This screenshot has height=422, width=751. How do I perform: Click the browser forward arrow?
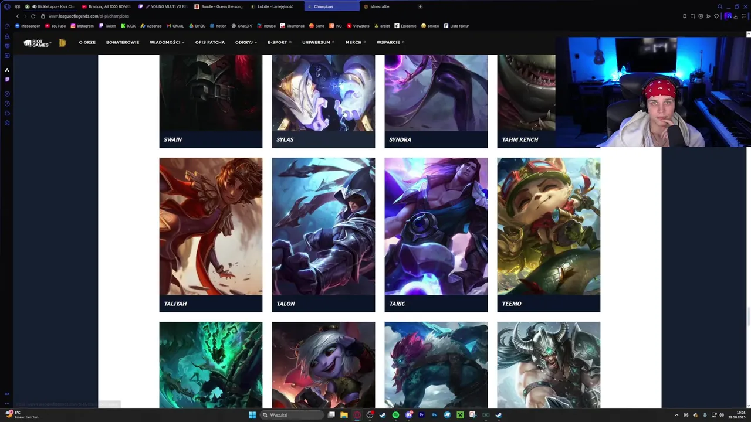(x=25, y=16)
